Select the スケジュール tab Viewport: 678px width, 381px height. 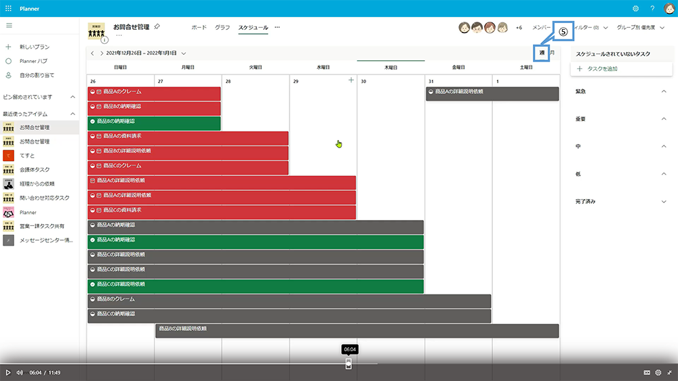click(253, 27)
